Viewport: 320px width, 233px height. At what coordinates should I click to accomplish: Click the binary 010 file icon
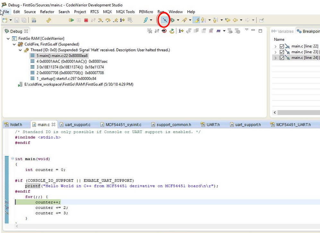point(34,20)
